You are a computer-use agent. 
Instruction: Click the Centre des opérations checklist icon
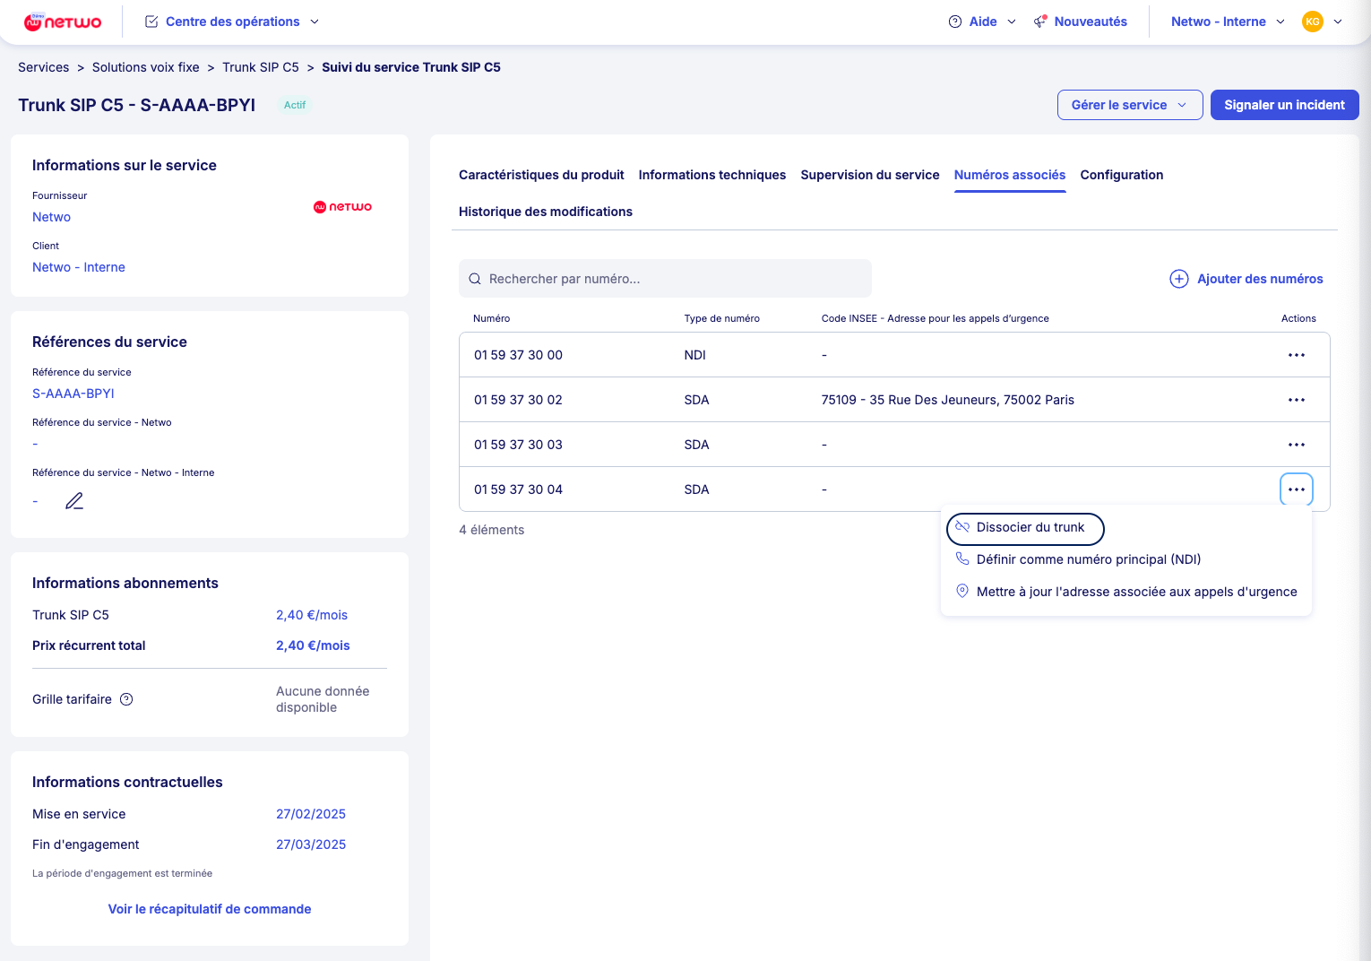(x=151, y=22)
